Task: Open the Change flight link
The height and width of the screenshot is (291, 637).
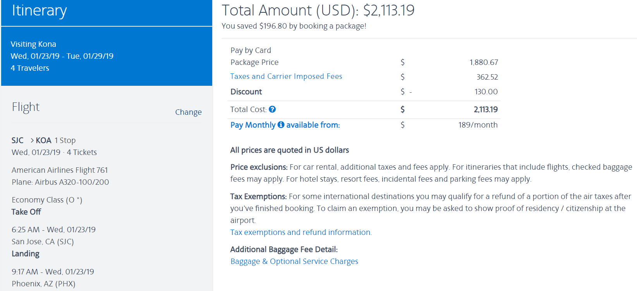Action: [x=188, y=112]
